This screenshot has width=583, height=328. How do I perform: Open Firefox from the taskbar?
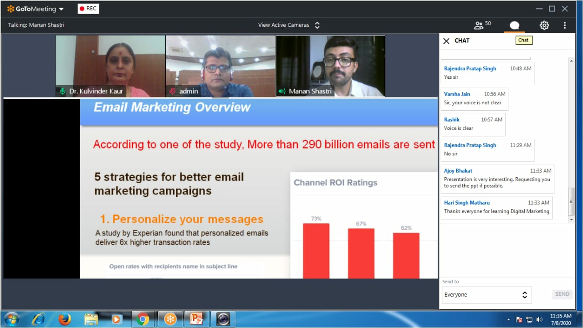pyautogui.click(x=65, y=319)
